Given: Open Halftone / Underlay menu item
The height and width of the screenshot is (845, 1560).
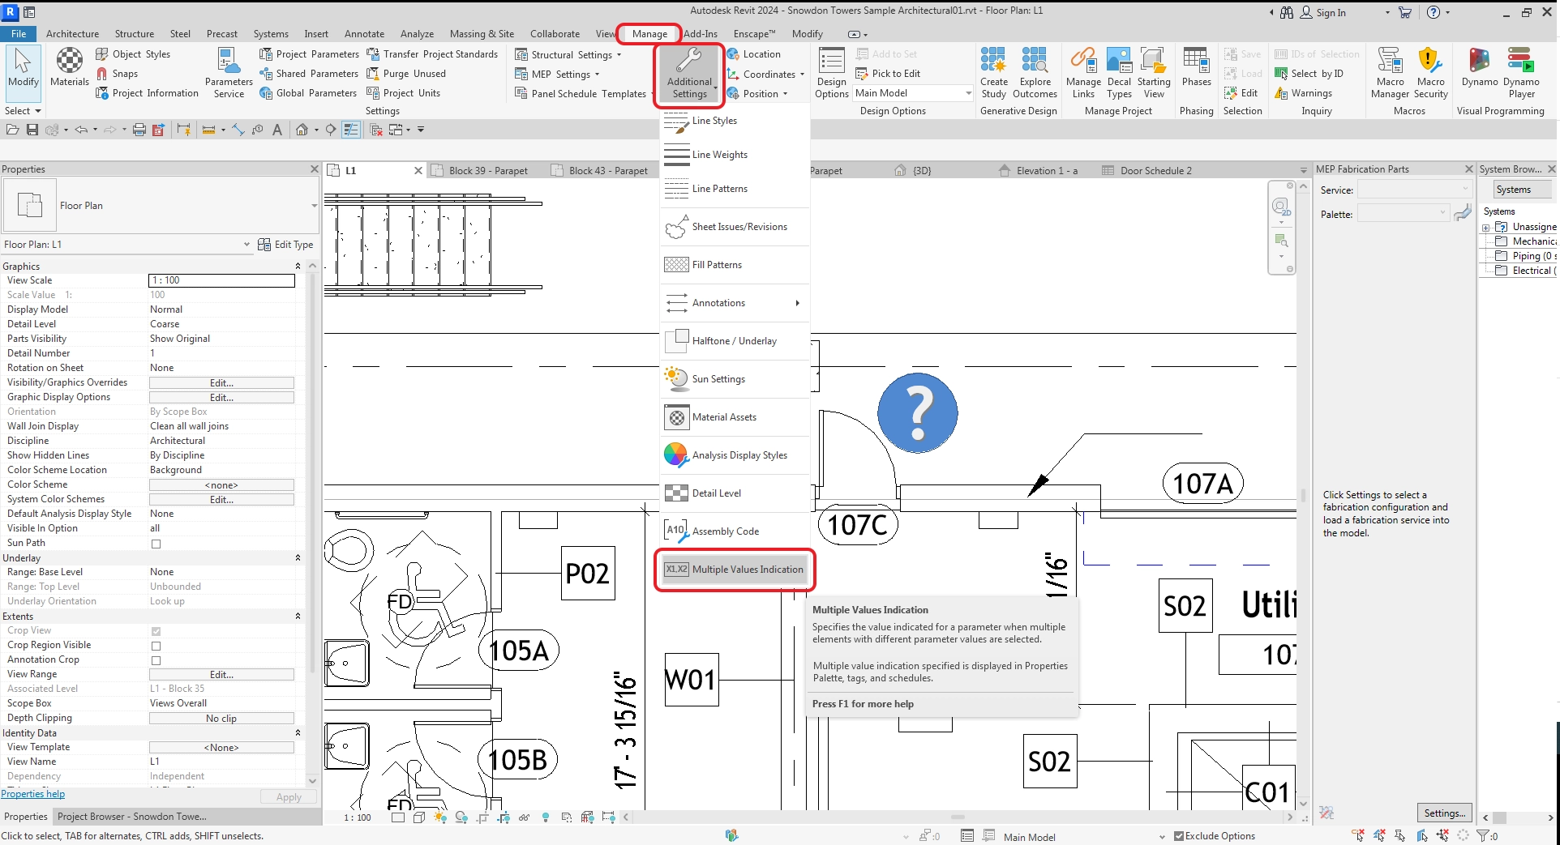Looking at the screenshot, I should [735, 341].
